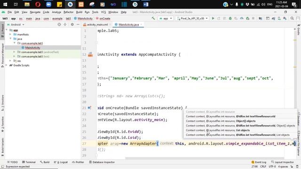Switch to the activity_main.xml tab

(x=97, y=24)
